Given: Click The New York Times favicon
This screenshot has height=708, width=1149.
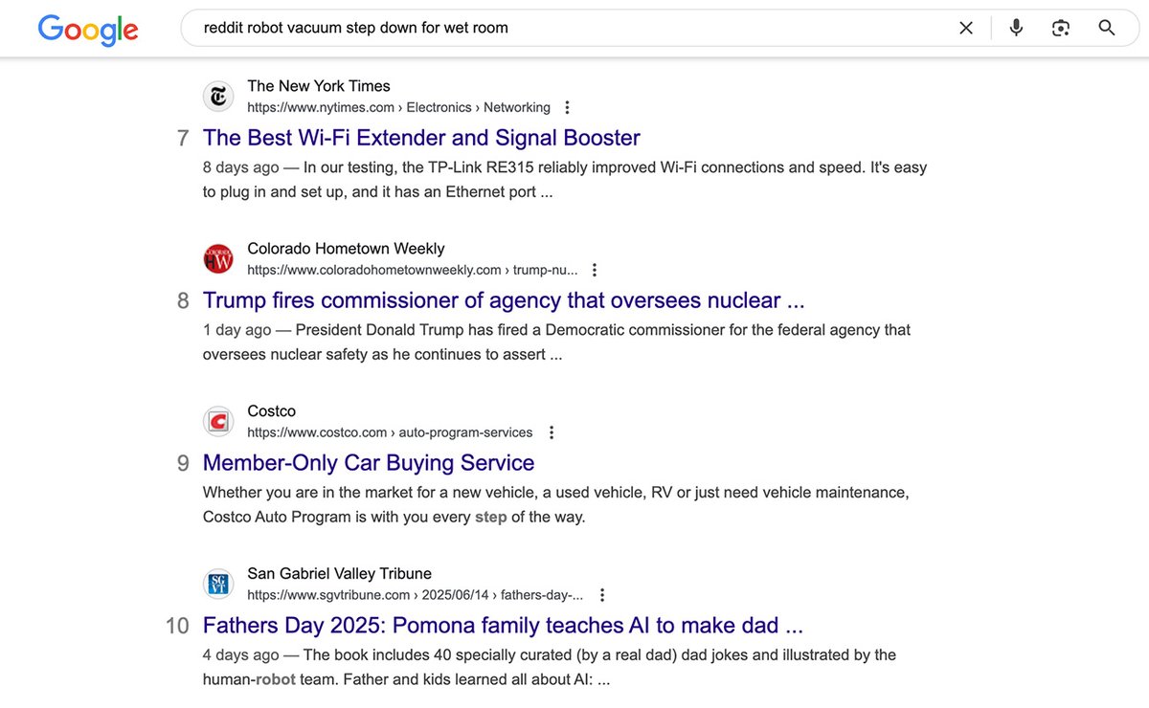Looking at the screenshot, I should click(x=218, y=97).
